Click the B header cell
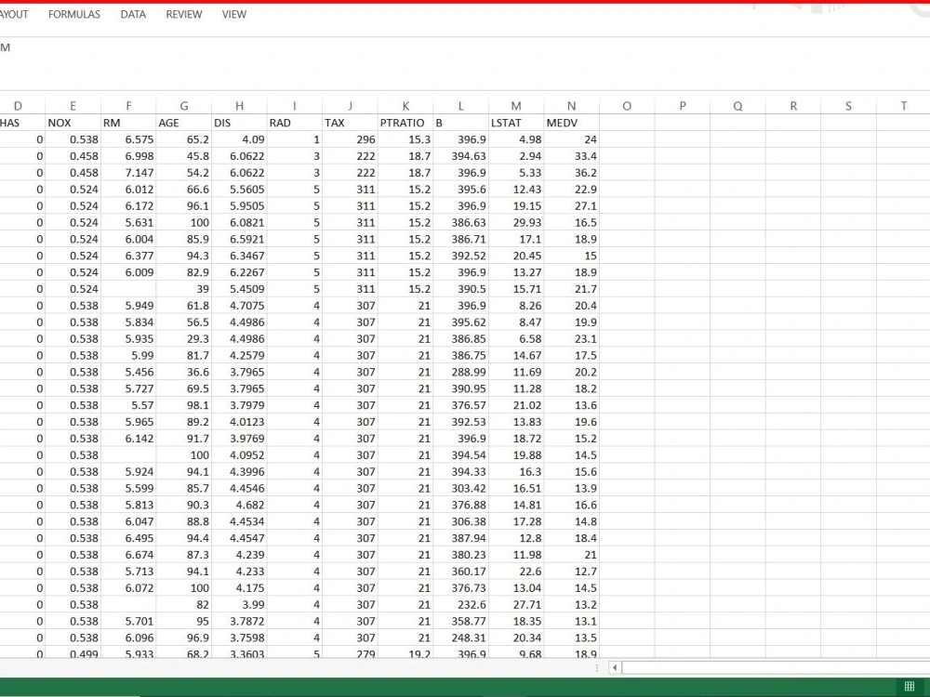Image resolution: width=930 pixels, height=697 pixels. pyautogui.click(x=461, y=123)
